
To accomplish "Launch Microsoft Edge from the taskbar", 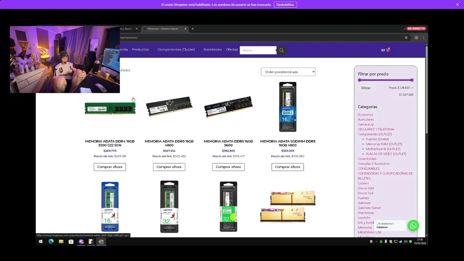I will coord(51,241).
